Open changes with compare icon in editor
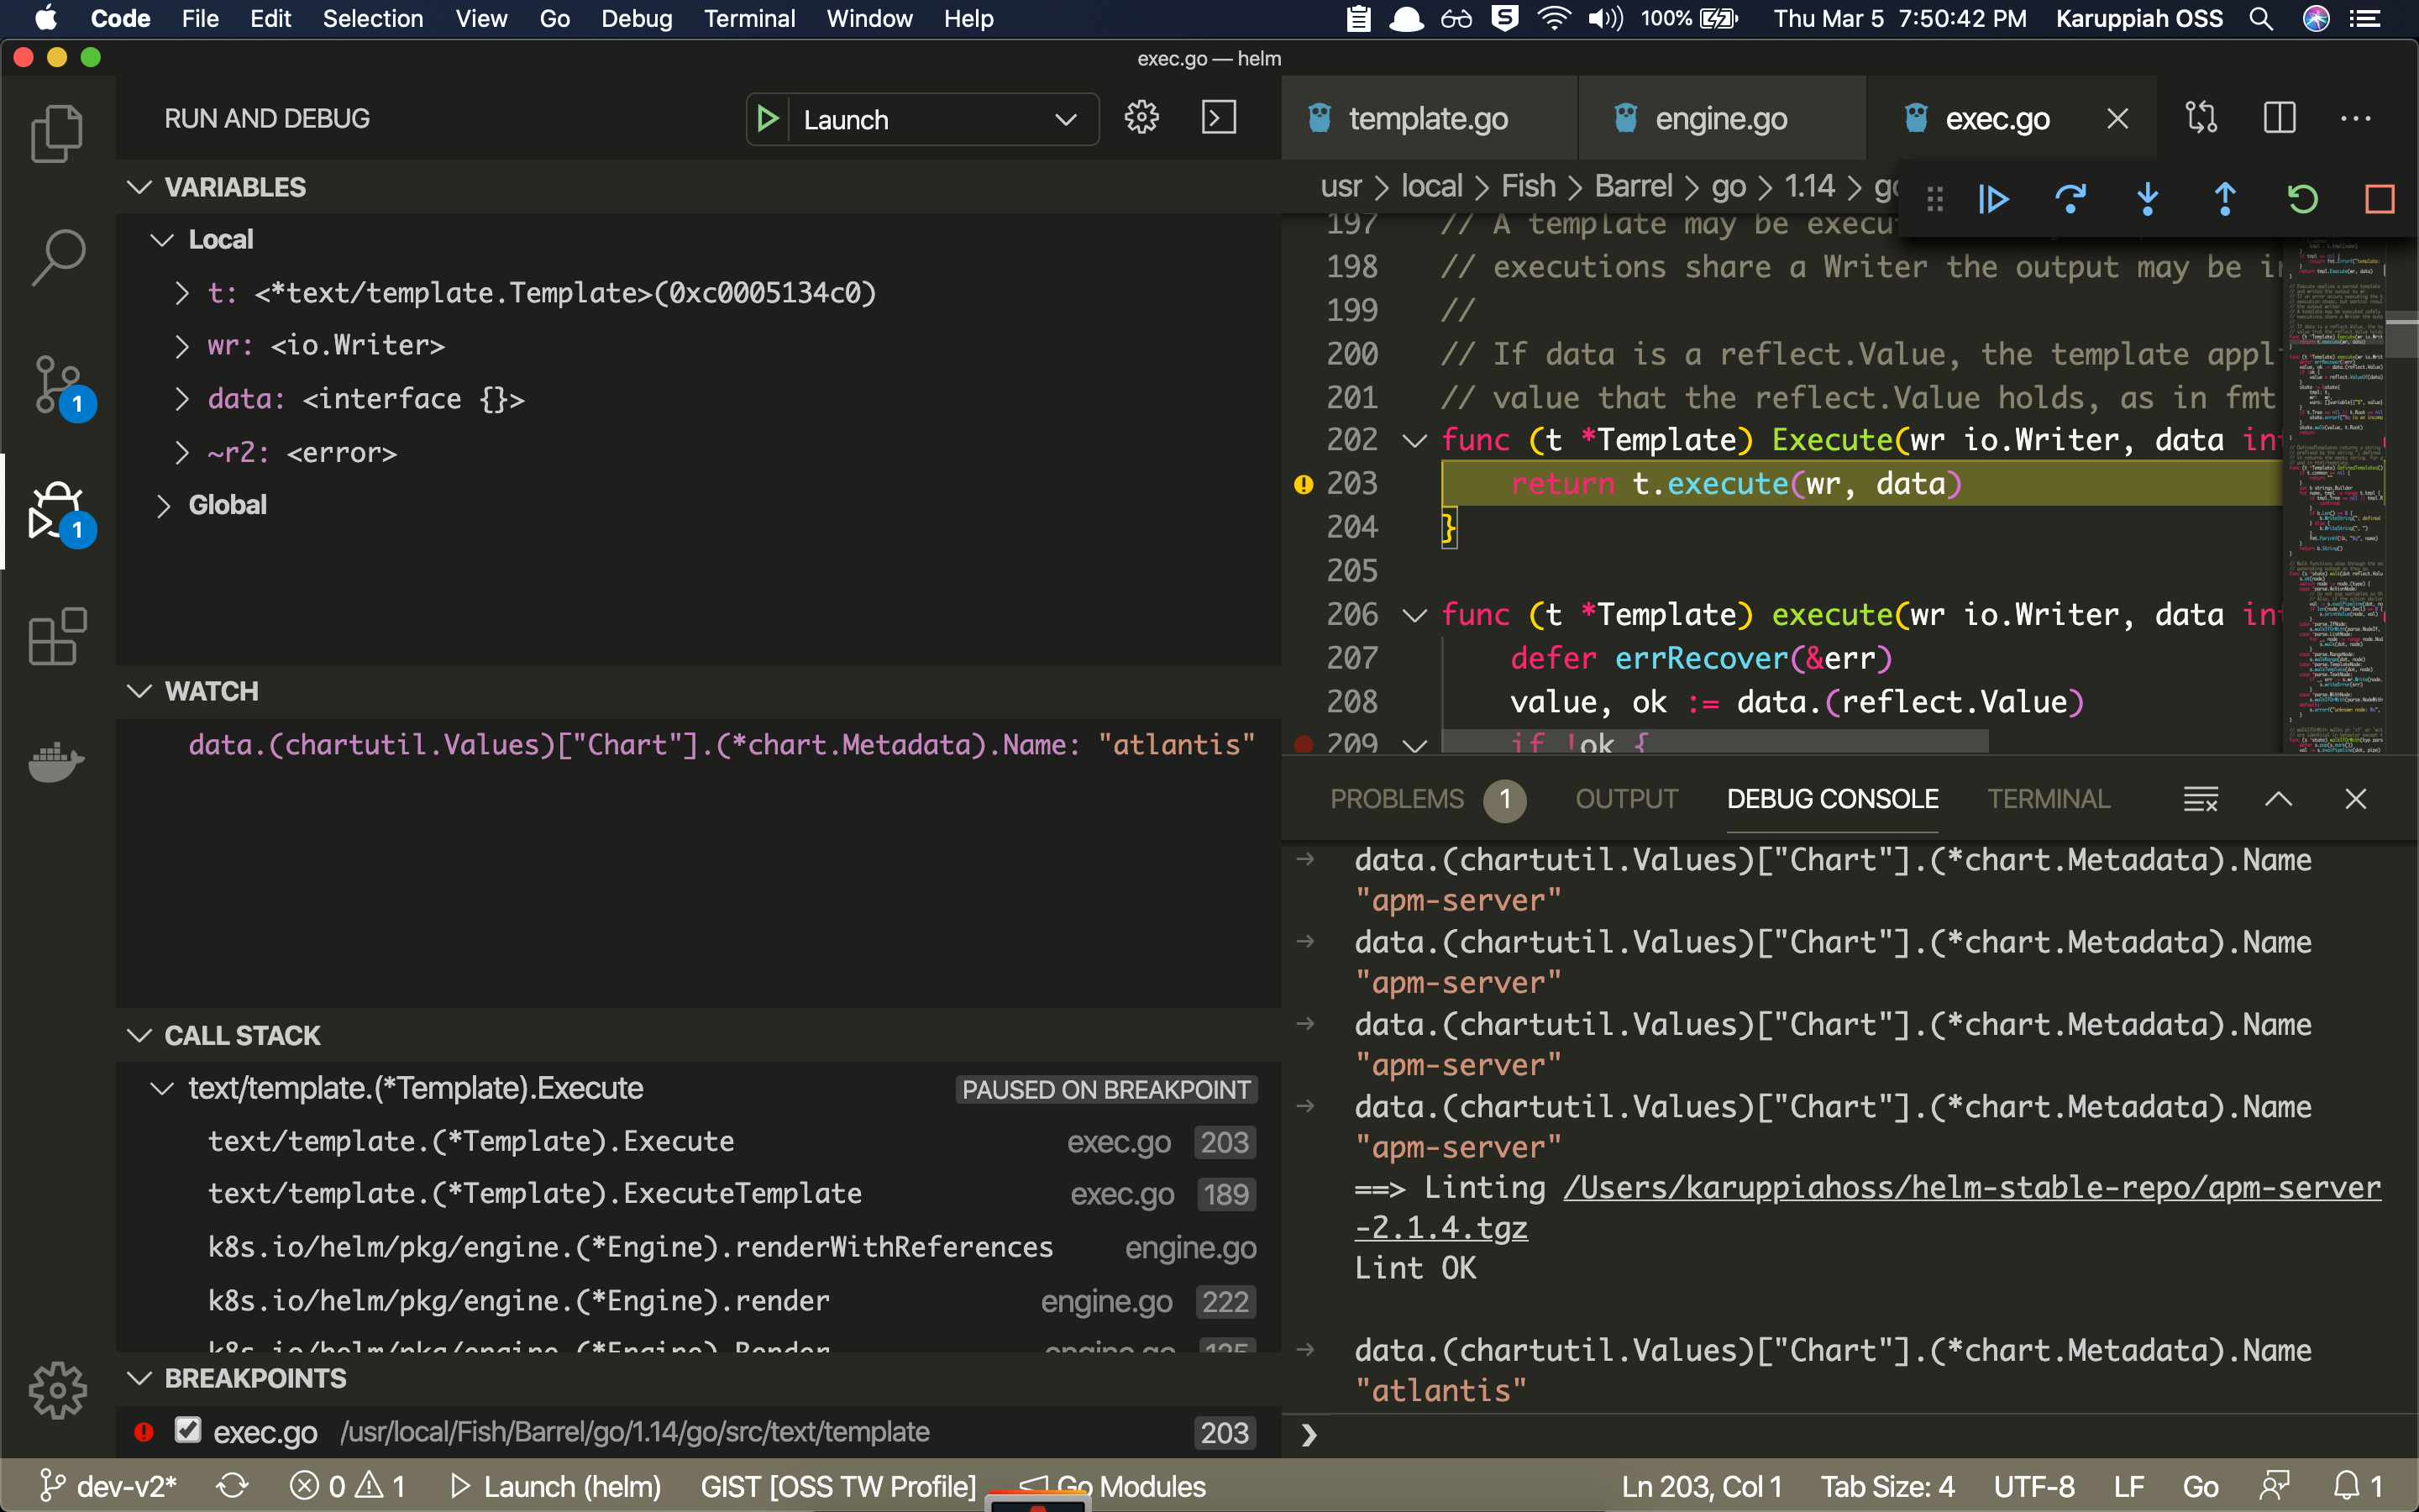The height and width of the screenshot is (1512, 2419). [2201, 118]
